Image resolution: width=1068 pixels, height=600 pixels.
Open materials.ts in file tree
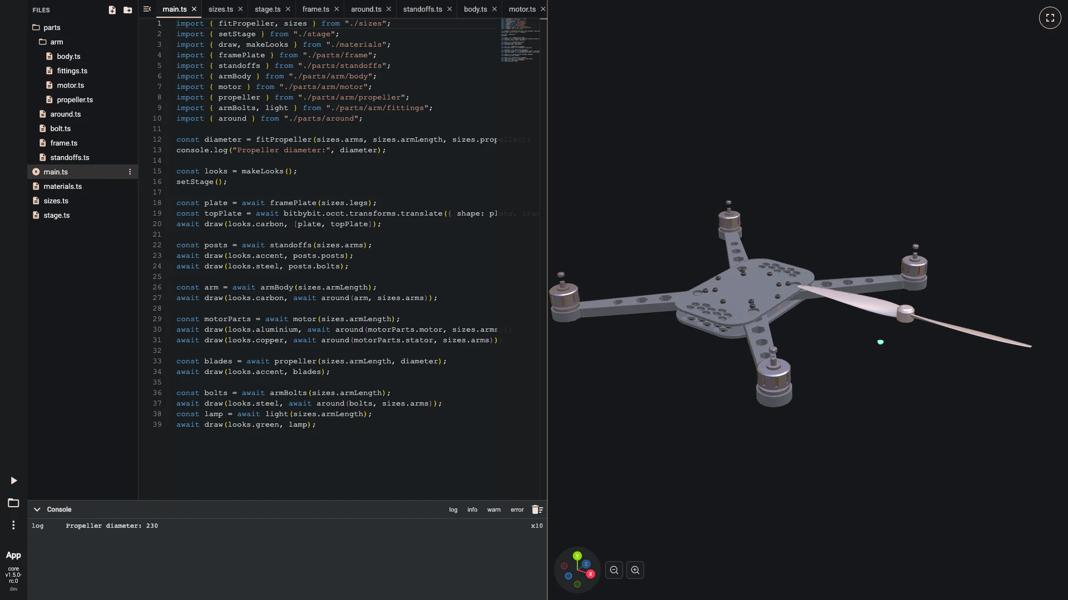pyautogui.click(x=62, y=186)
